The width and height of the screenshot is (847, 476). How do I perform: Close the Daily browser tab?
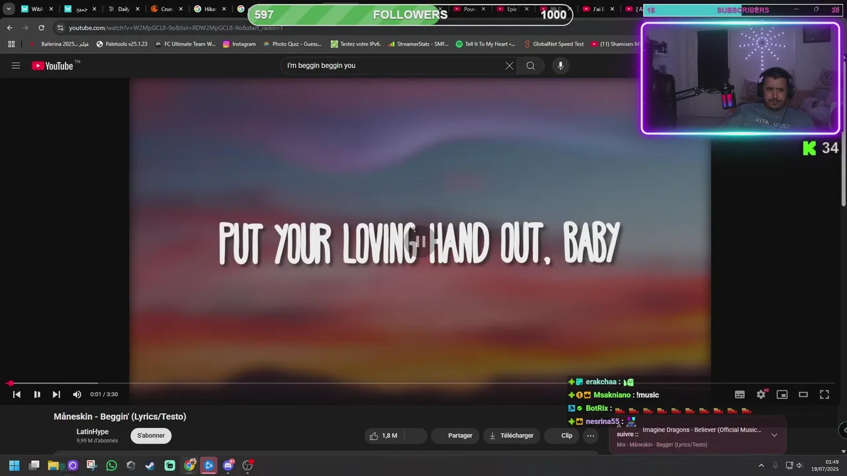[x=138, y=9]
